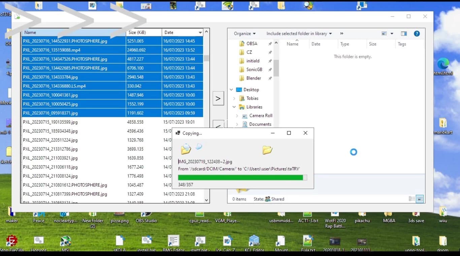
Task: Open ACT1-3.txt desktop icon
Action: (308, 217)
